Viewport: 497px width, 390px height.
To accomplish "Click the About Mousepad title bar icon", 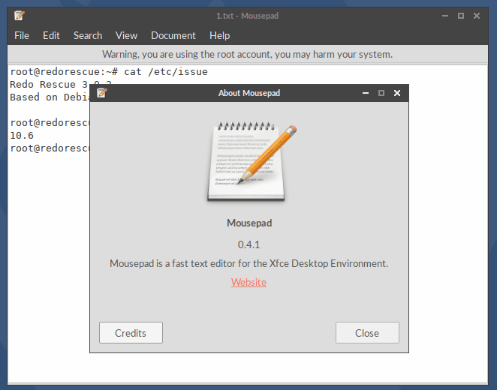I will pyautogui.click(x=102, y=93).
